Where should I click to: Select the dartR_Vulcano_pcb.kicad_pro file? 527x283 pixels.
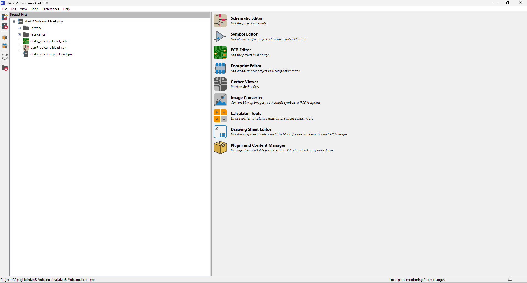tap(52, 54)
